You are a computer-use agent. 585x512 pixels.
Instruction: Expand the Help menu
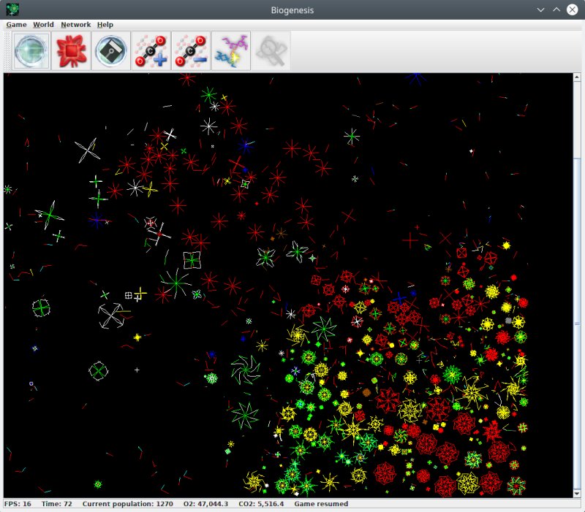tap(105, 24)
